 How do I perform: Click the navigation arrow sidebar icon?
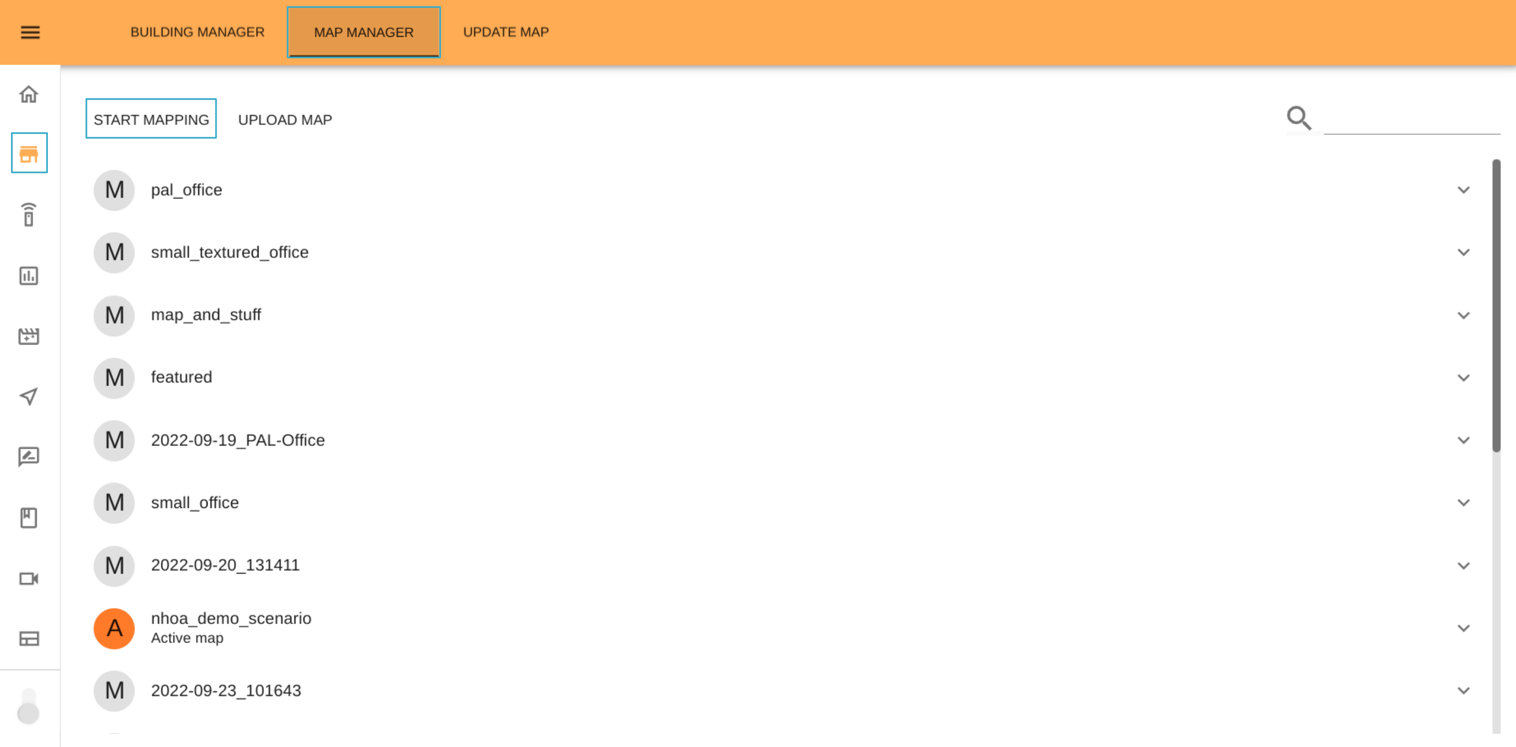coord(29,396)
